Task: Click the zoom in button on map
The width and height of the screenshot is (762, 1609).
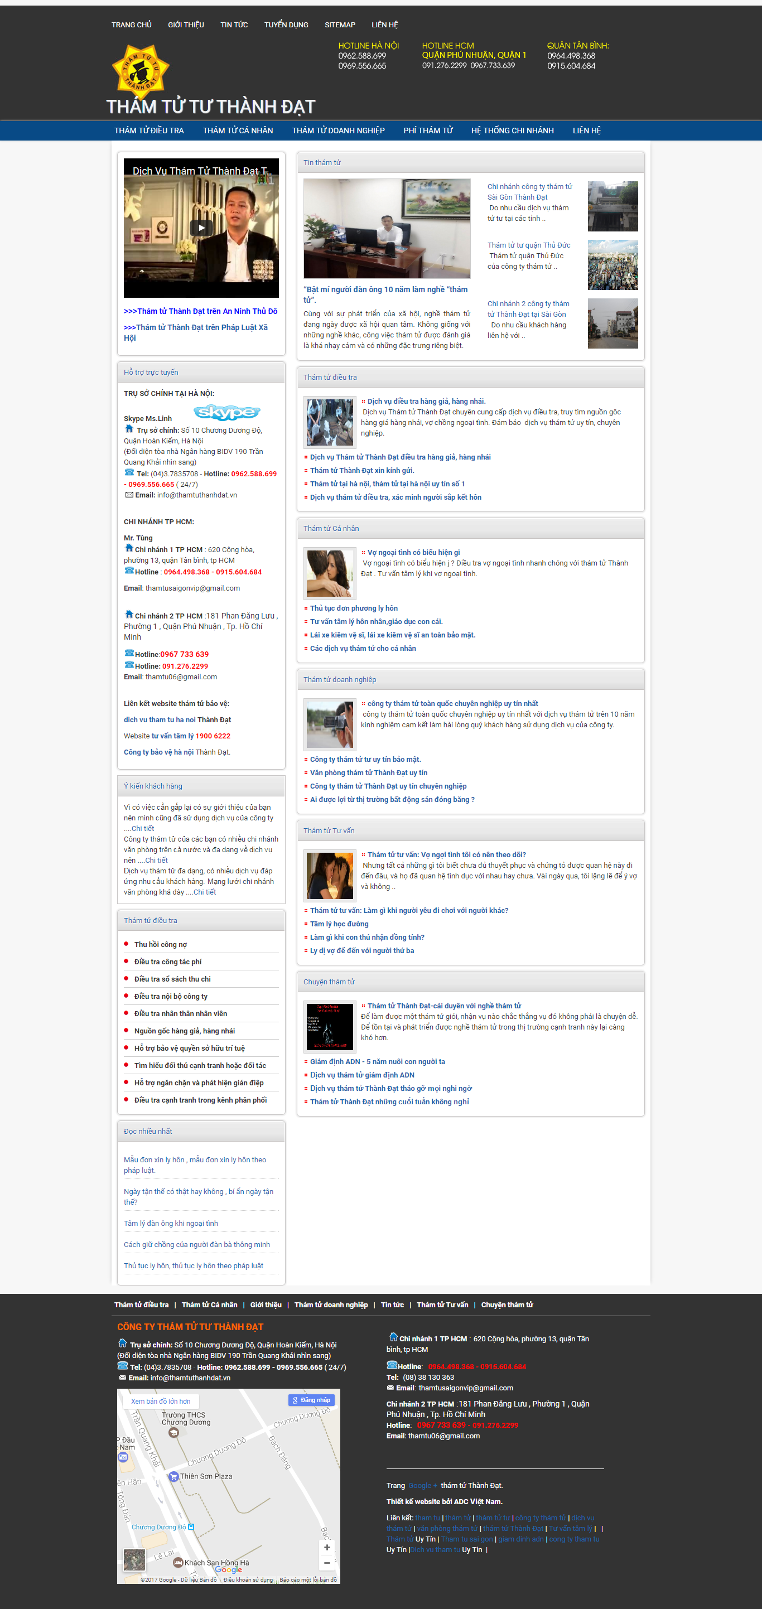Action: coord(327,1547)
